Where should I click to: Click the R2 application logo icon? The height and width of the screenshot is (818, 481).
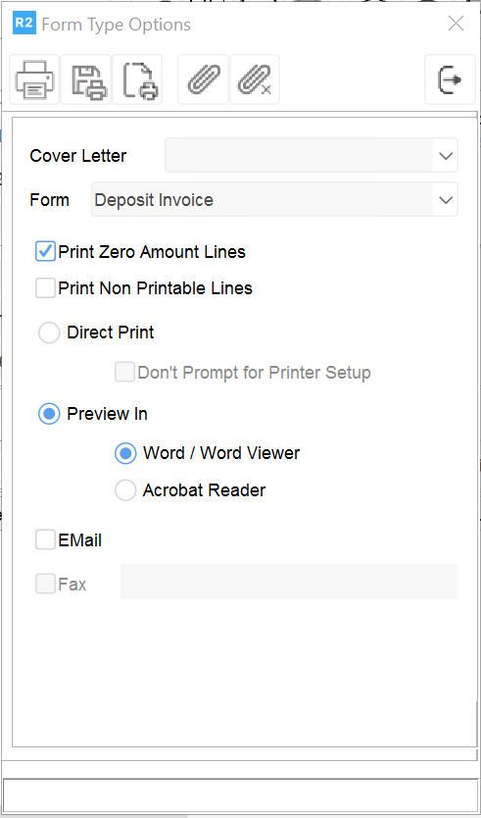click(x=24, y=24)
